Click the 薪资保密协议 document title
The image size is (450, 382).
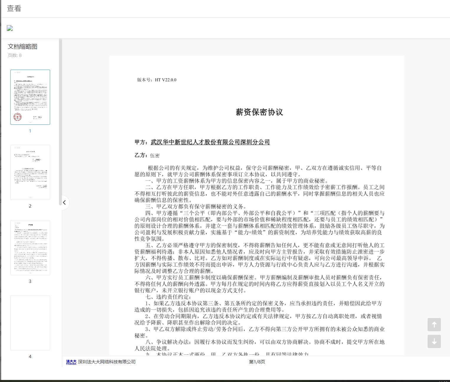[259, 112]
